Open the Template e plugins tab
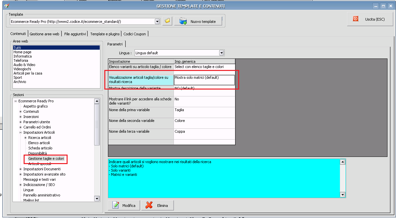The width and height of the screenshot is (396, 218). (x=105, y=34)
